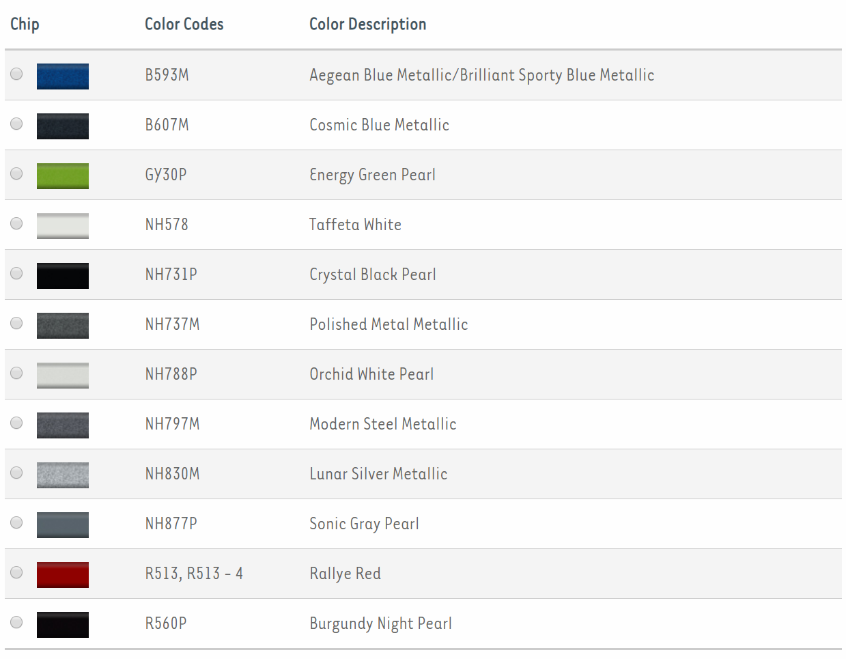Select the Aegean Blue Metallic radio button
The image size is (846, 659).
click(x=17, y=74)
